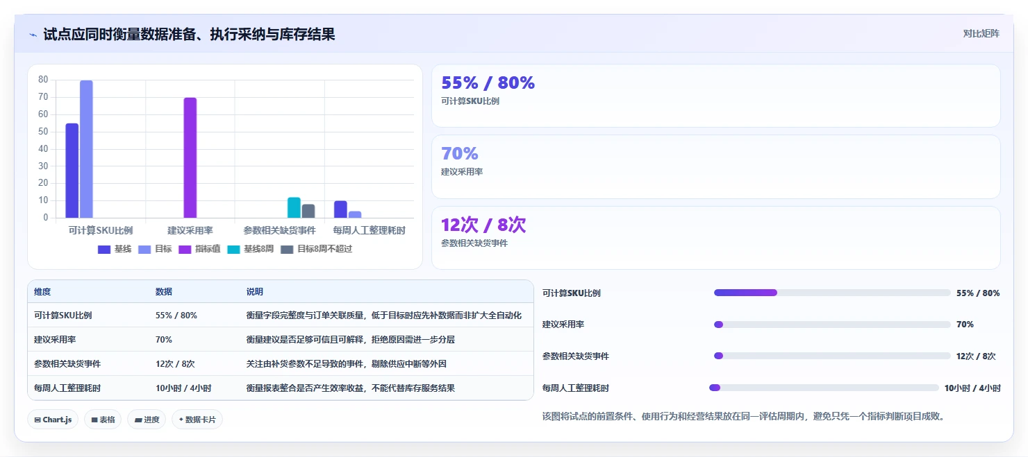This screenshot has height=457, width=1028.
Task: Click the 参数相关缺货事件 progress bar
Action: coord(832,356)
